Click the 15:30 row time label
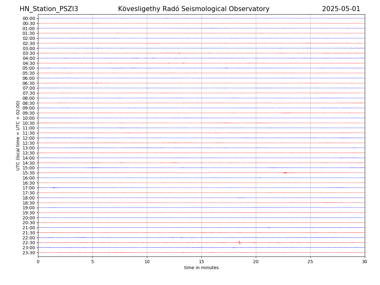 point(28,173)
